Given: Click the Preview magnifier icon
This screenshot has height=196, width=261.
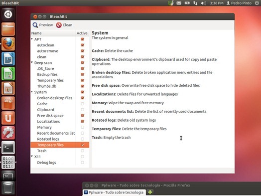Looking at the screenshot, I should click(35, 25).
